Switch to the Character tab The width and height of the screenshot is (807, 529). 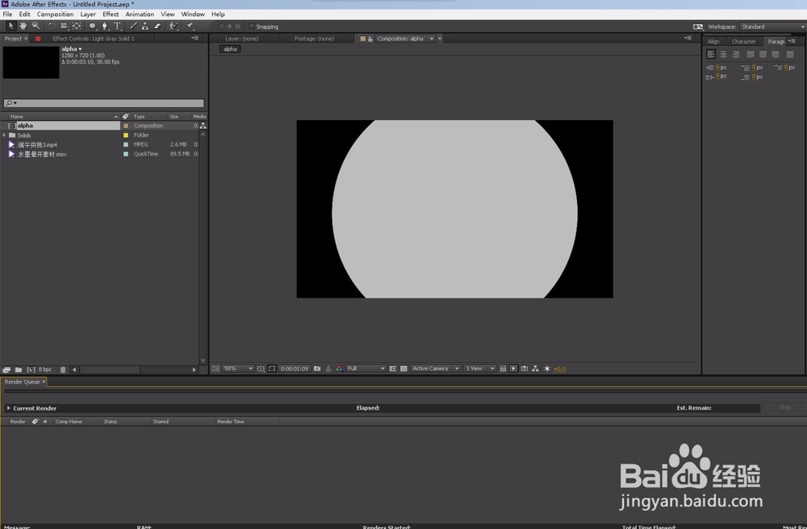(744, 42)
